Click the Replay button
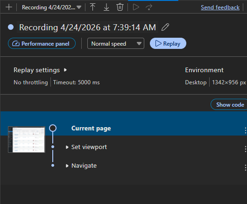247x204 pixels. point(168,43)
